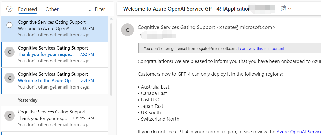Image resolution: width=321 pixels, height=135 pixels.
Task: Expand the dropdown chevron next to subject icon
Action: [x=290, y=9]
